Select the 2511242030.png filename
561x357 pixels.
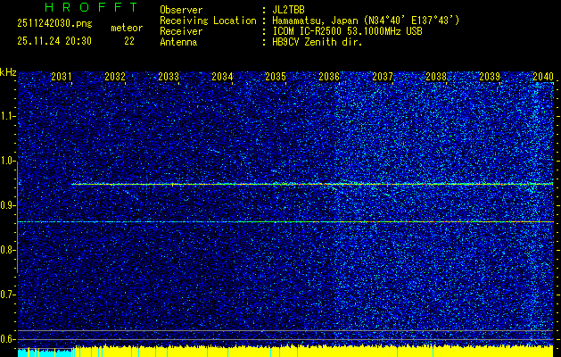pyautogui.click(x=52, y=24)
